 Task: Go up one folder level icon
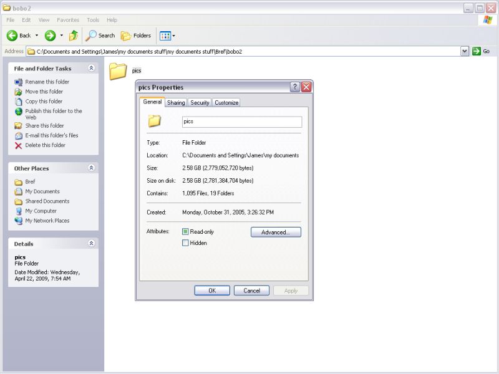(x=74, y=36)
